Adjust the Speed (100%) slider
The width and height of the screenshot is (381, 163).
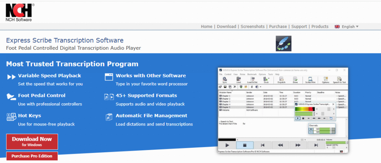pyautogui.click(x=337, y=147)
